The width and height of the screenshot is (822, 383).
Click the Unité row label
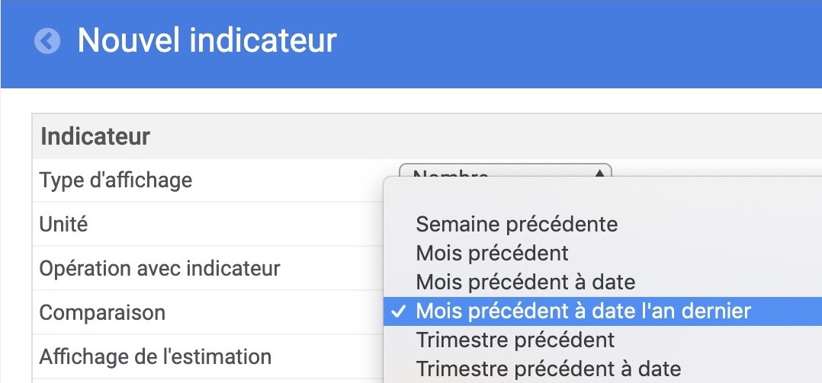tap(63, 225)
